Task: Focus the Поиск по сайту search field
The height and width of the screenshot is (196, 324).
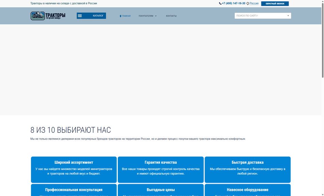Action: point(263,16)
